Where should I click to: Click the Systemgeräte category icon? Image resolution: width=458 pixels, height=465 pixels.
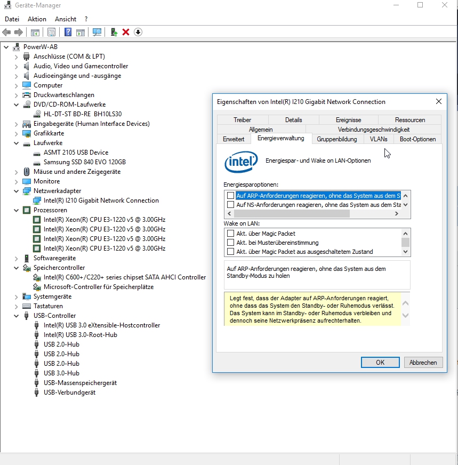coord(27,296)
